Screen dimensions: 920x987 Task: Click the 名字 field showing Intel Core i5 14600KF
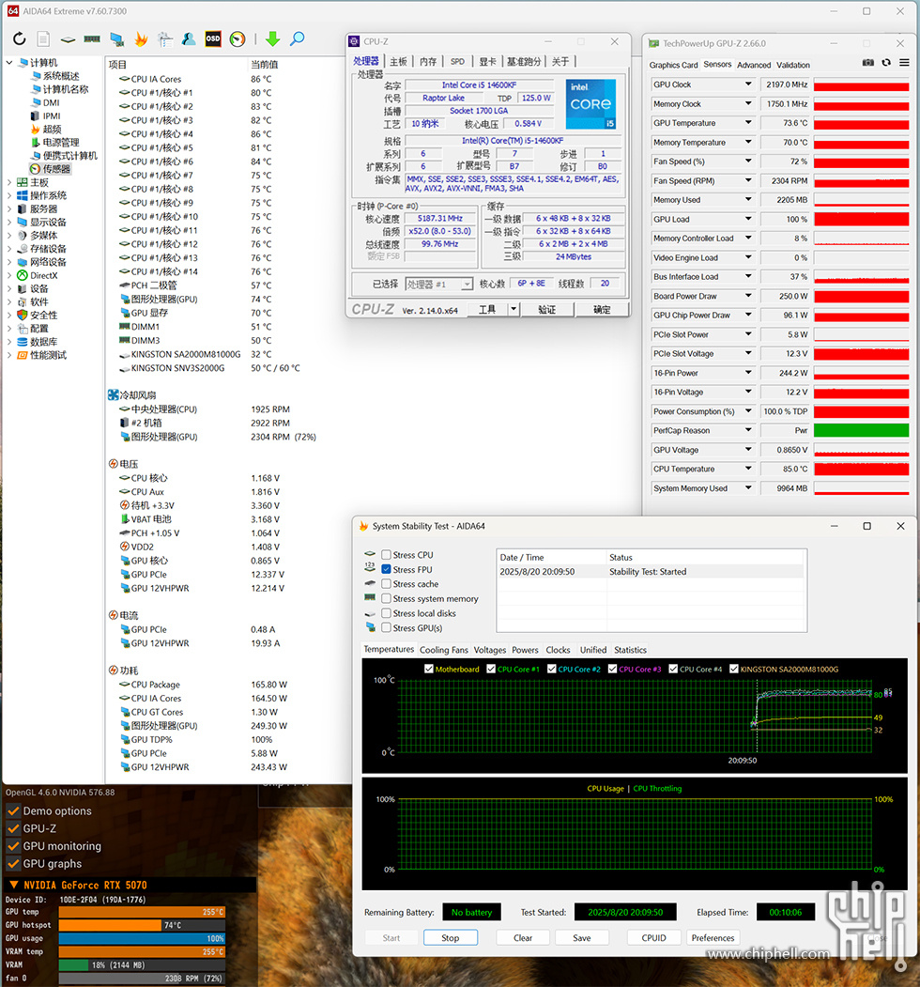[480, 85]
